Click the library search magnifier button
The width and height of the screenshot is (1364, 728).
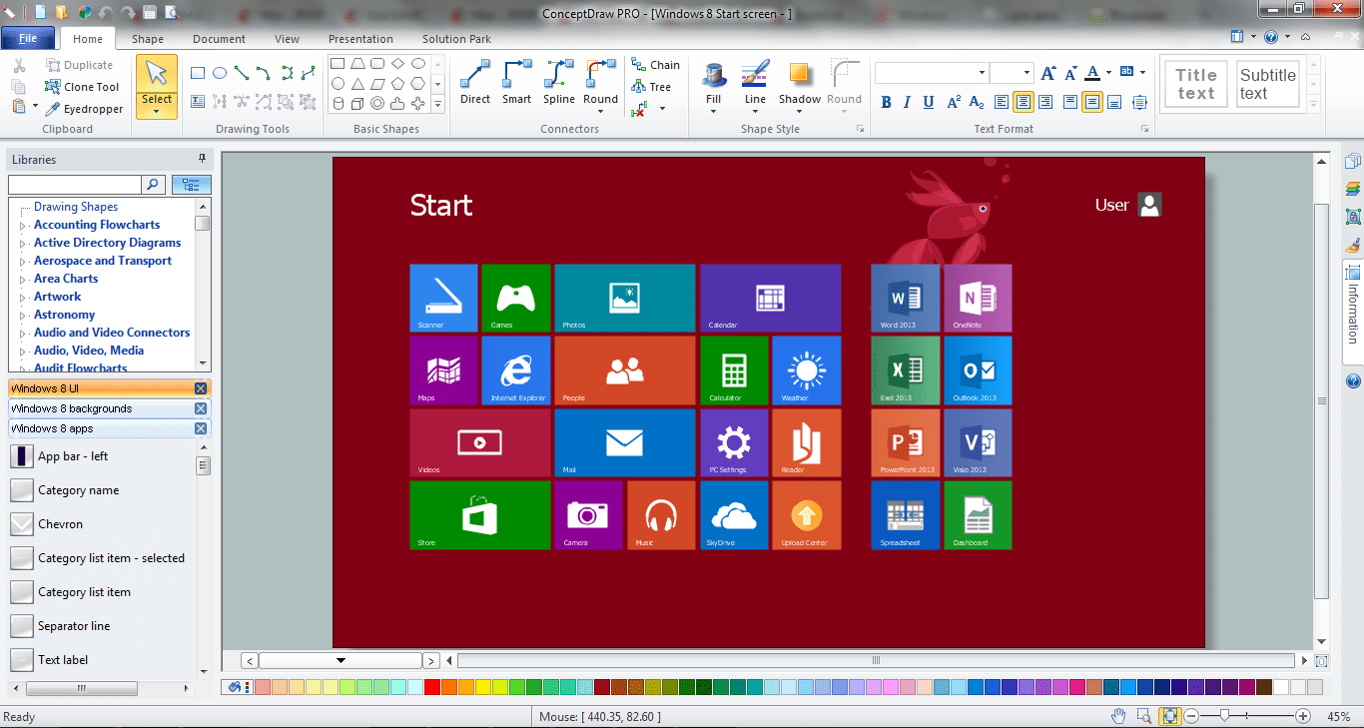tap(154, 185)
